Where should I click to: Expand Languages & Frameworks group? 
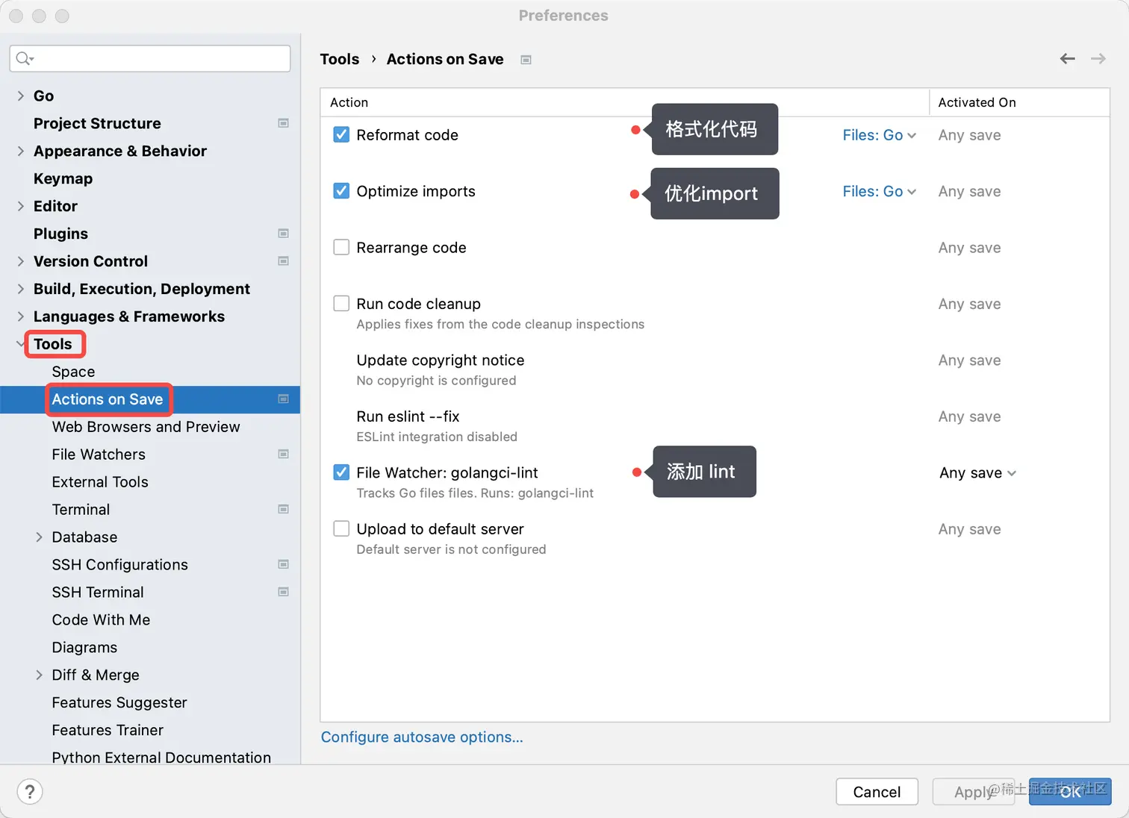21,316
